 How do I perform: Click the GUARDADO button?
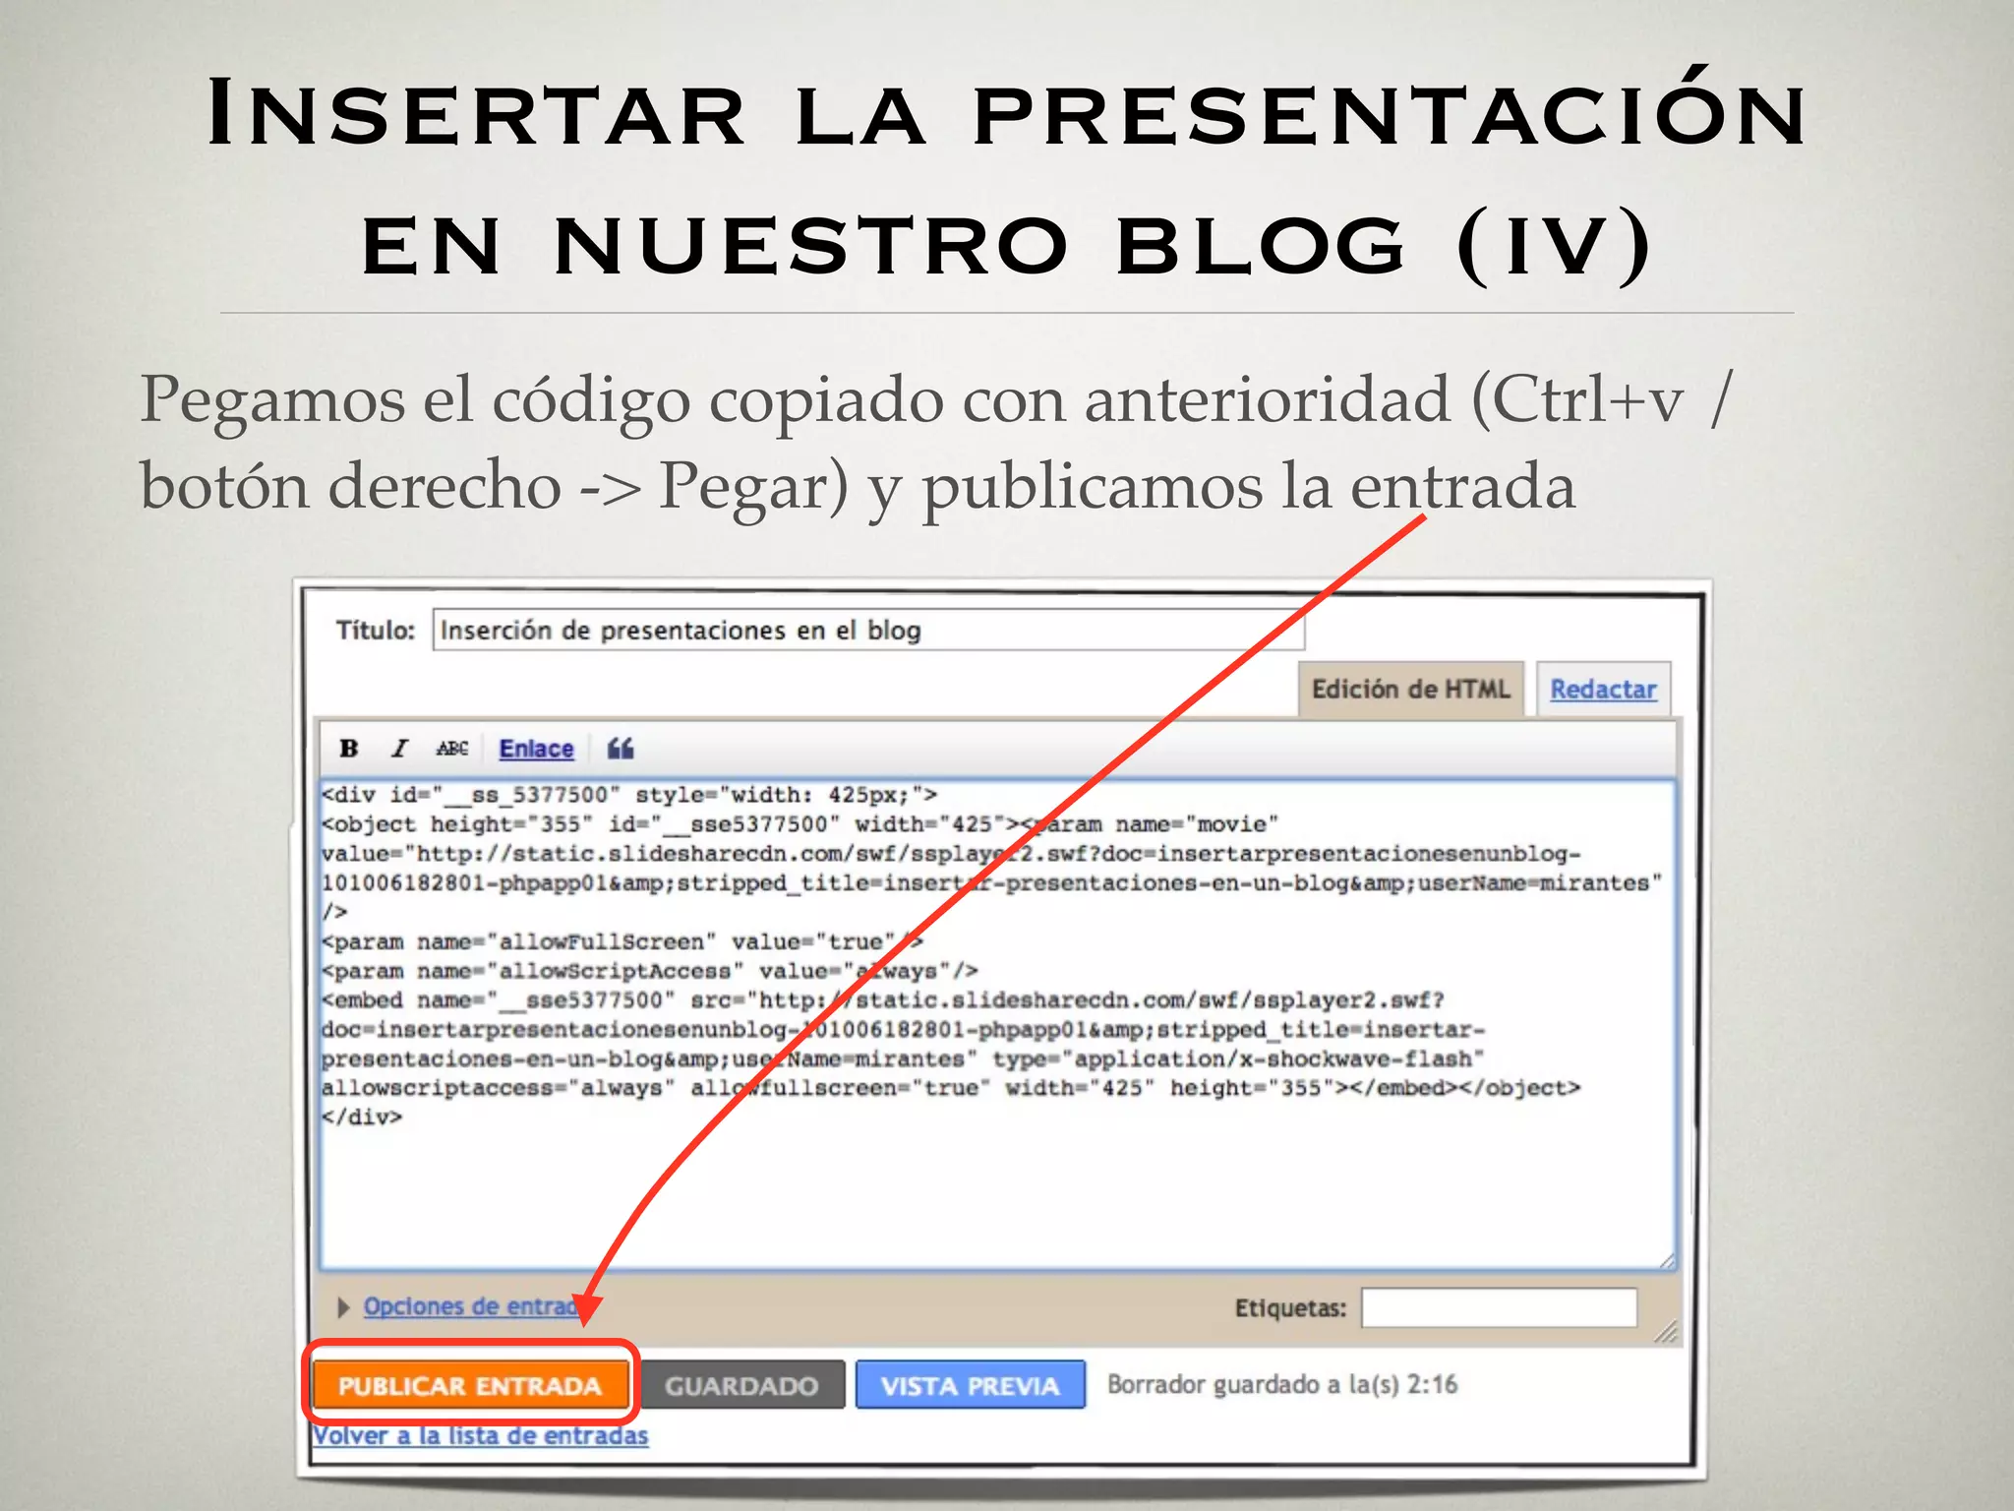(741, 1385)
